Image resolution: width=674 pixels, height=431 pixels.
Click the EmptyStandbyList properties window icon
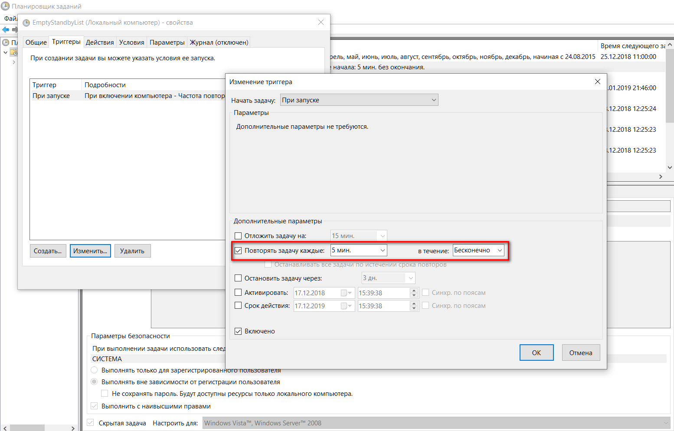pyautogui.click(x=26, y=23)
